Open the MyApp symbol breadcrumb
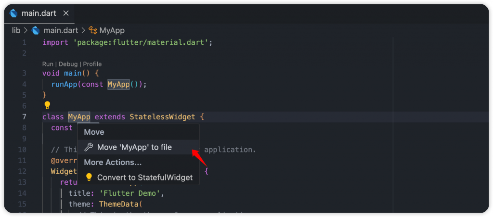493x217 pixels. coord(112,30)
